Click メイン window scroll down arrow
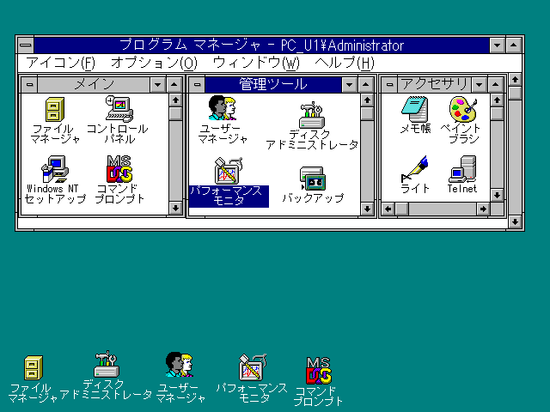The image size is (550, 412). point(175,208)
